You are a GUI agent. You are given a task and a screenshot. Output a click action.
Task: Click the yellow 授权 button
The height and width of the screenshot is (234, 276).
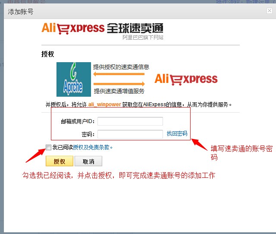[x=60, y=161]
